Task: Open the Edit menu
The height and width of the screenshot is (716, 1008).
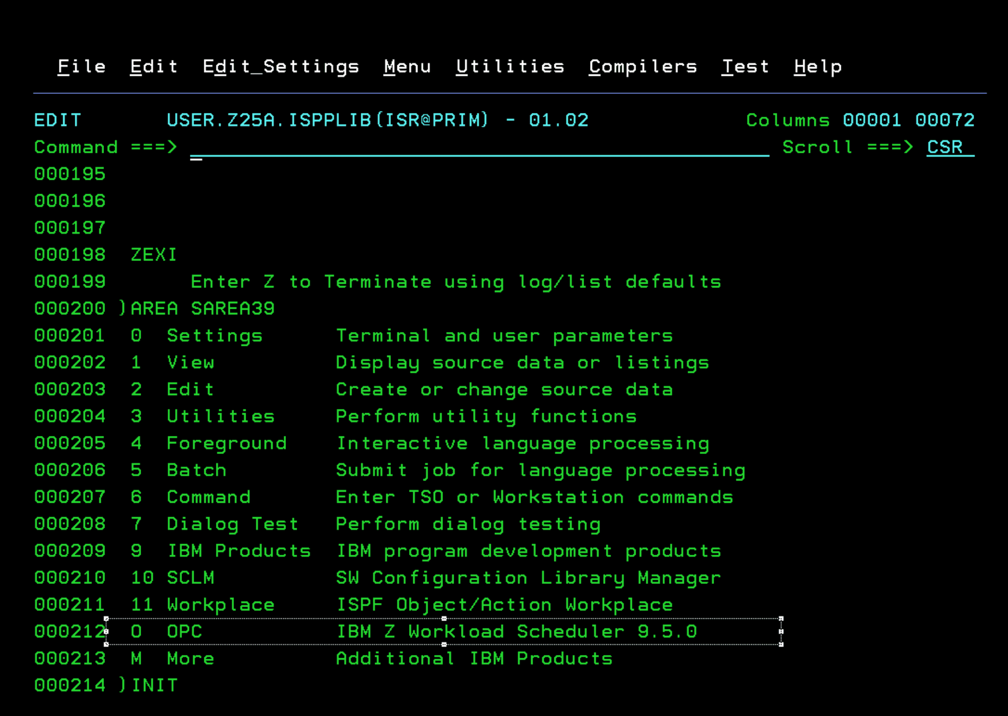Action: pyautogui.click(x=154, y=67)
